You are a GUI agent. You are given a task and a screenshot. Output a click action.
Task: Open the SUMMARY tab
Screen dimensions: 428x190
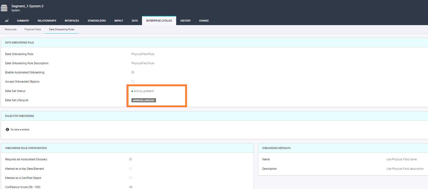point(23,21)
